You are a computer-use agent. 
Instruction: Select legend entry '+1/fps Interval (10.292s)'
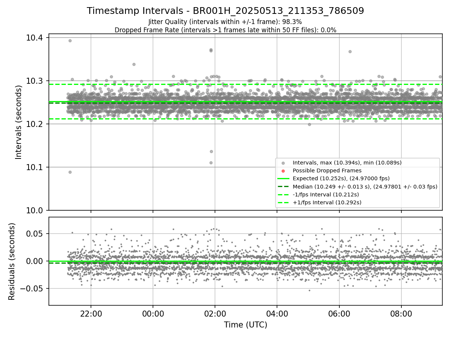point(327,202)
